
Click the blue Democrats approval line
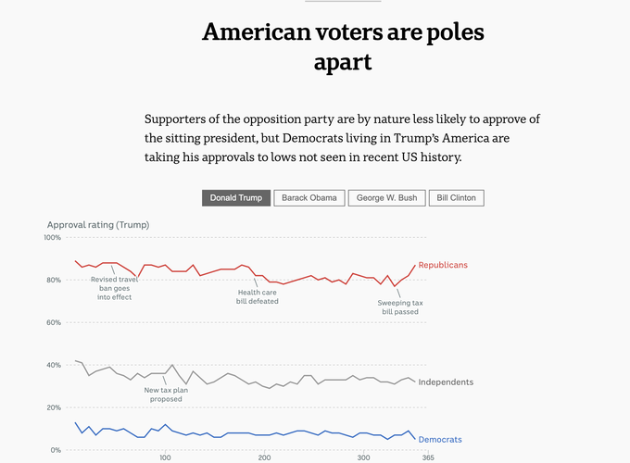(241, 432)
